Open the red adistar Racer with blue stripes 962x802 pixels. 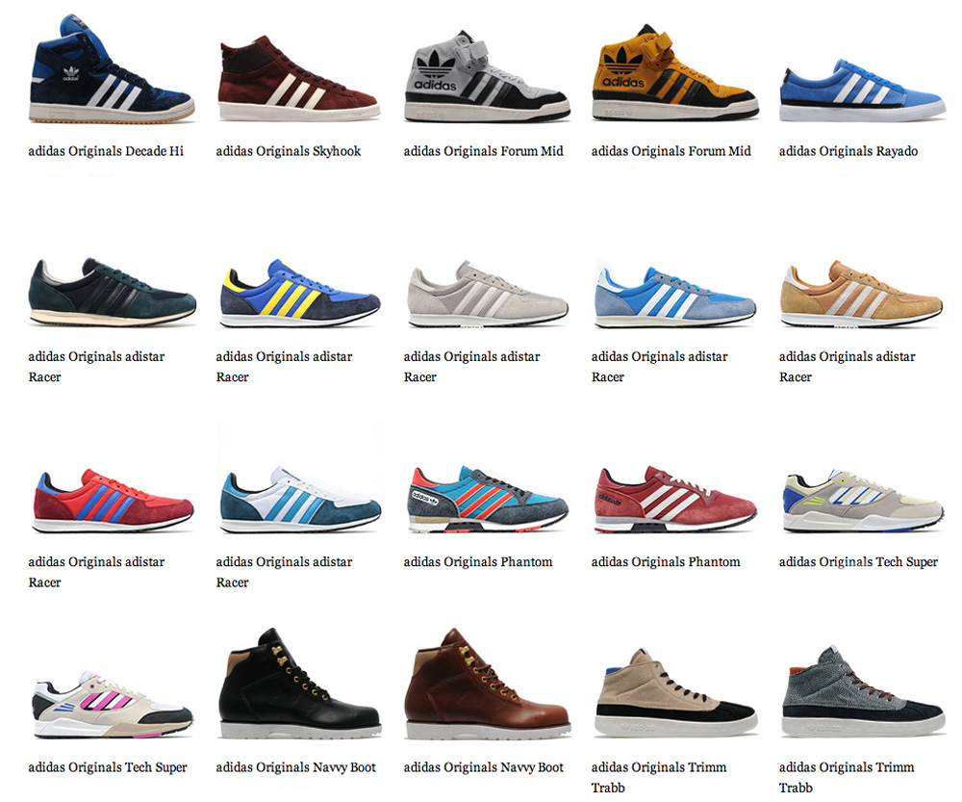click(113, 501)
